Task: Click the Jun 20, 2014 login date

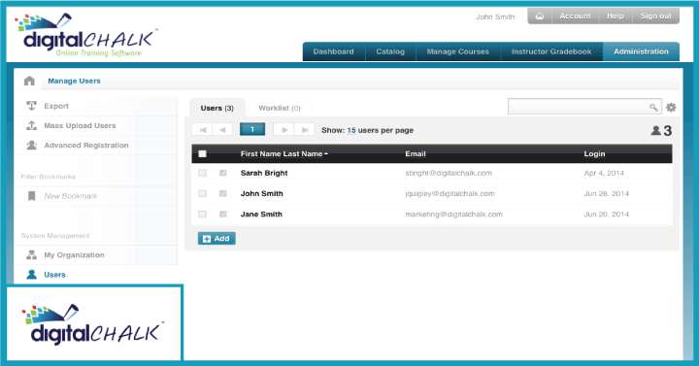Action: point(606,214)
